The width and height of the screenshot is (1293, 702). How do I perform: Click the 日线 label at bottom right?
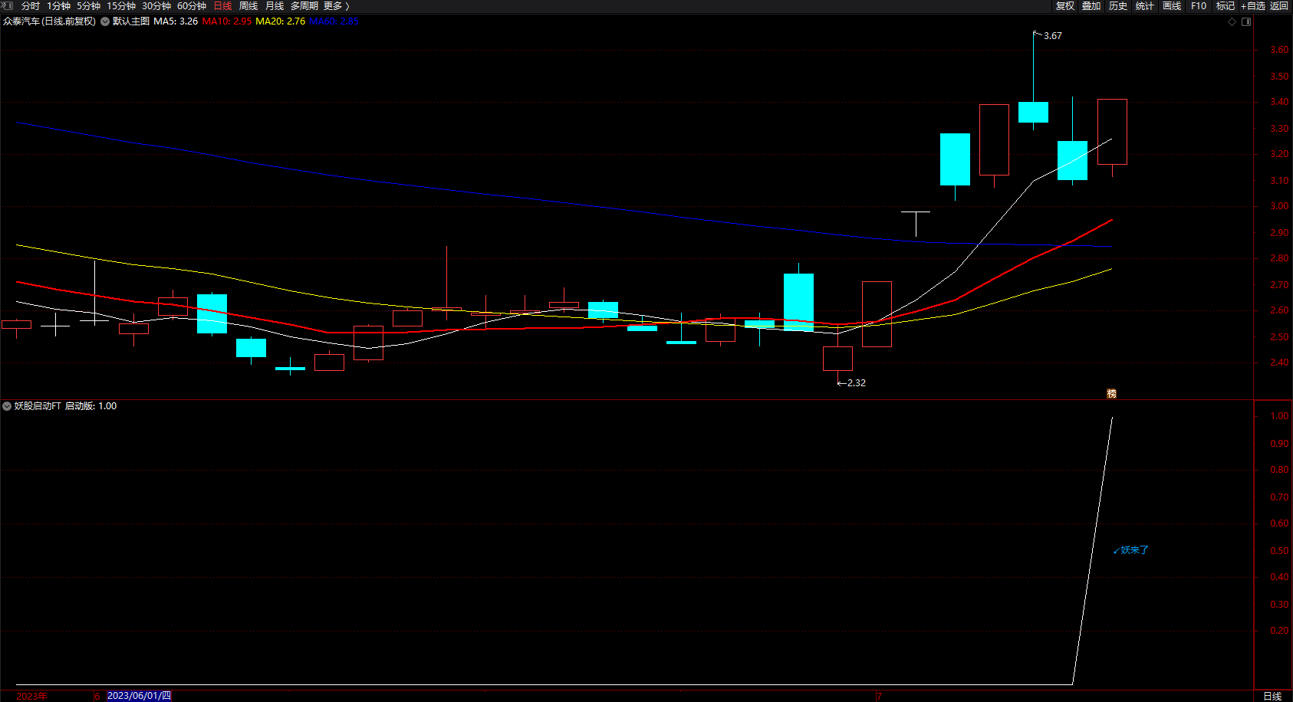point(1272,696)
